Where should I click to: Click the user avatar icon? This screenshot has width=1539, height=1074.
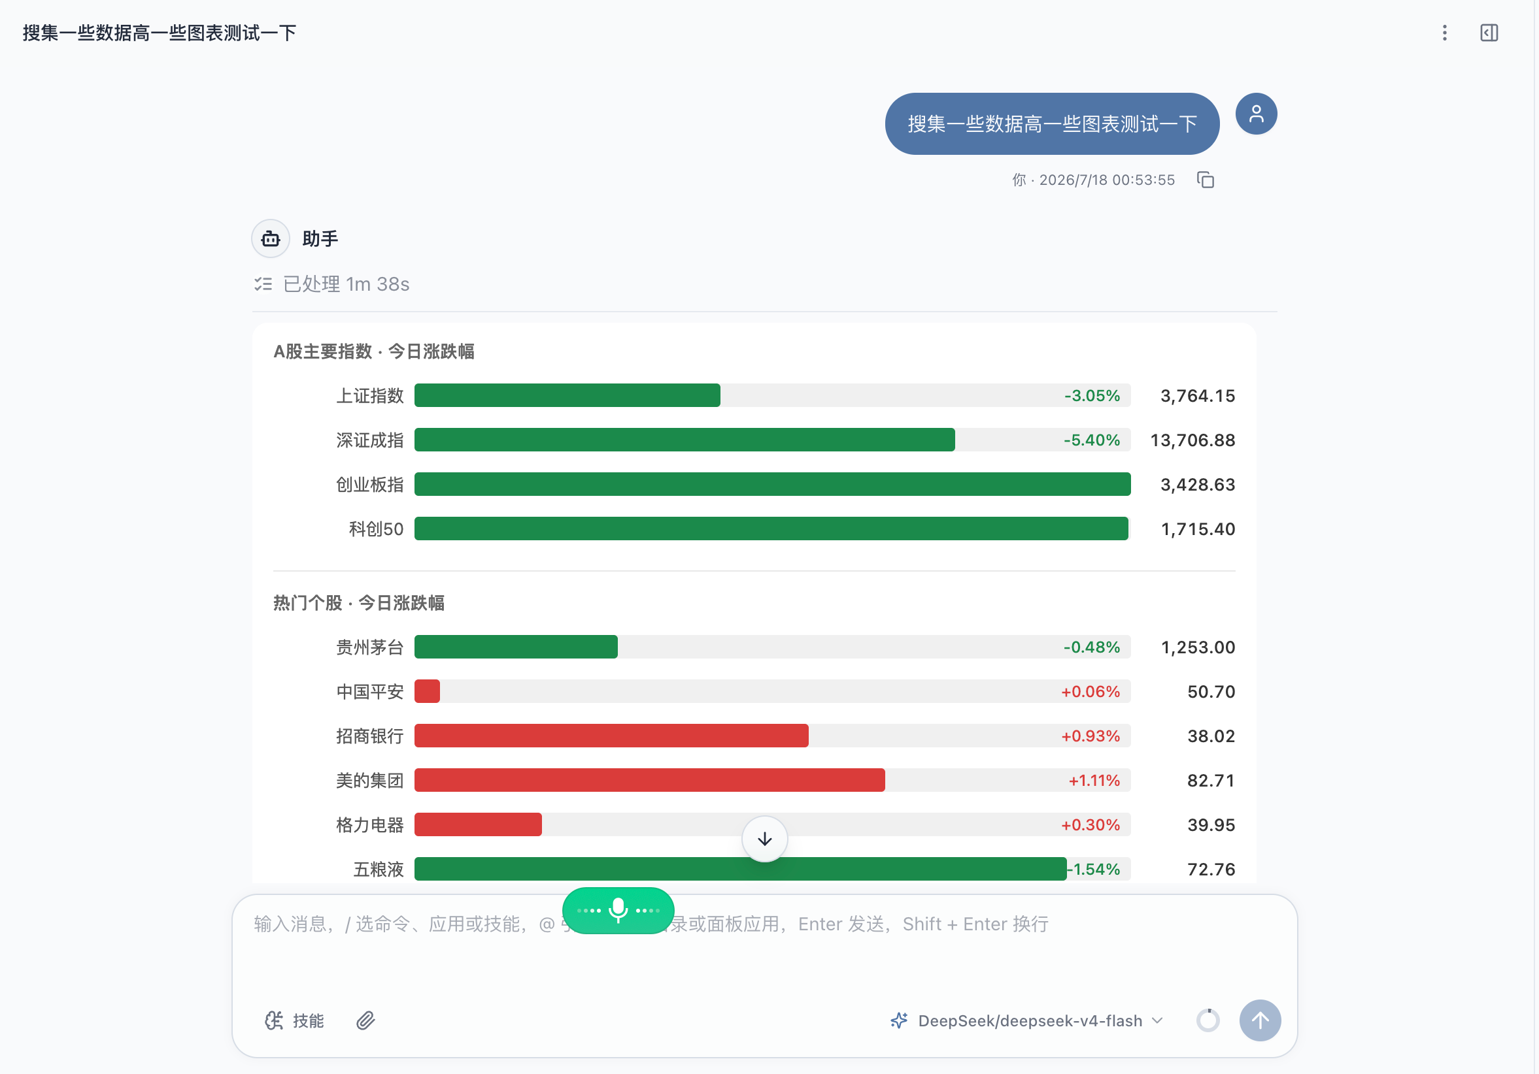click(1256, 114)
